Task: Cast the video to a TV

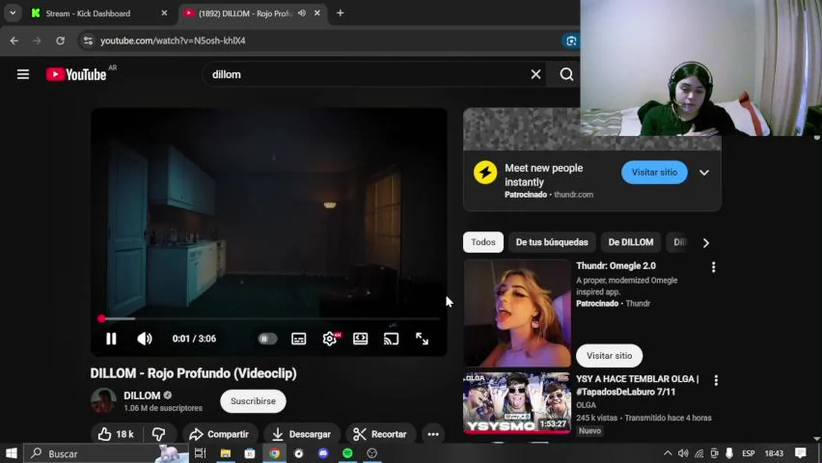Action: (391, 339)
